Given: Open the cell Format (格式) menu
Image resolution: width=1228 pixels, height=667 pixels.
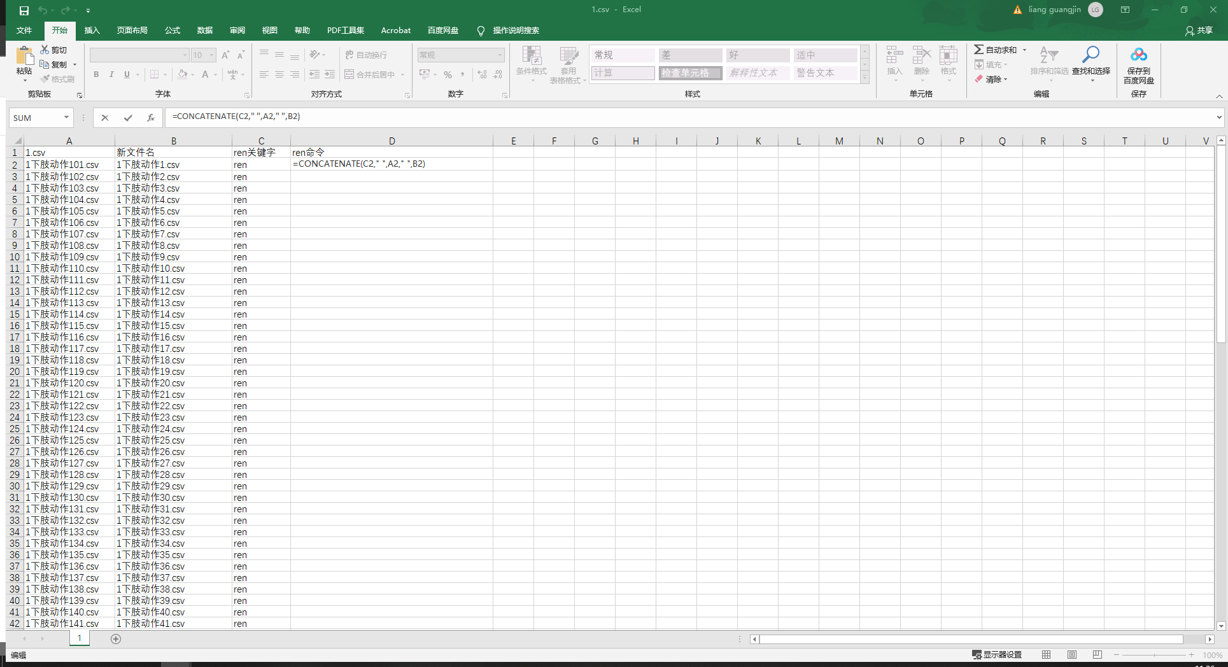Looking at the screenshot, I should click(x=949, y=63).
